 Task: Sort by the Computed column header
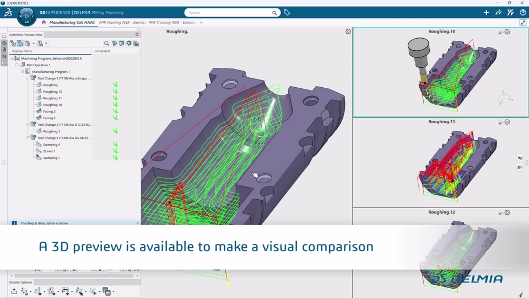(x=116, y=51)
